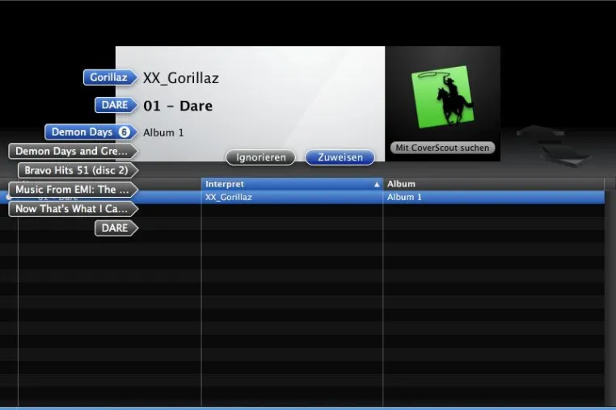Viewport: 616px width, 410px height.
Task: Click the Ignorieren button
Action: (x=260, y=157)
